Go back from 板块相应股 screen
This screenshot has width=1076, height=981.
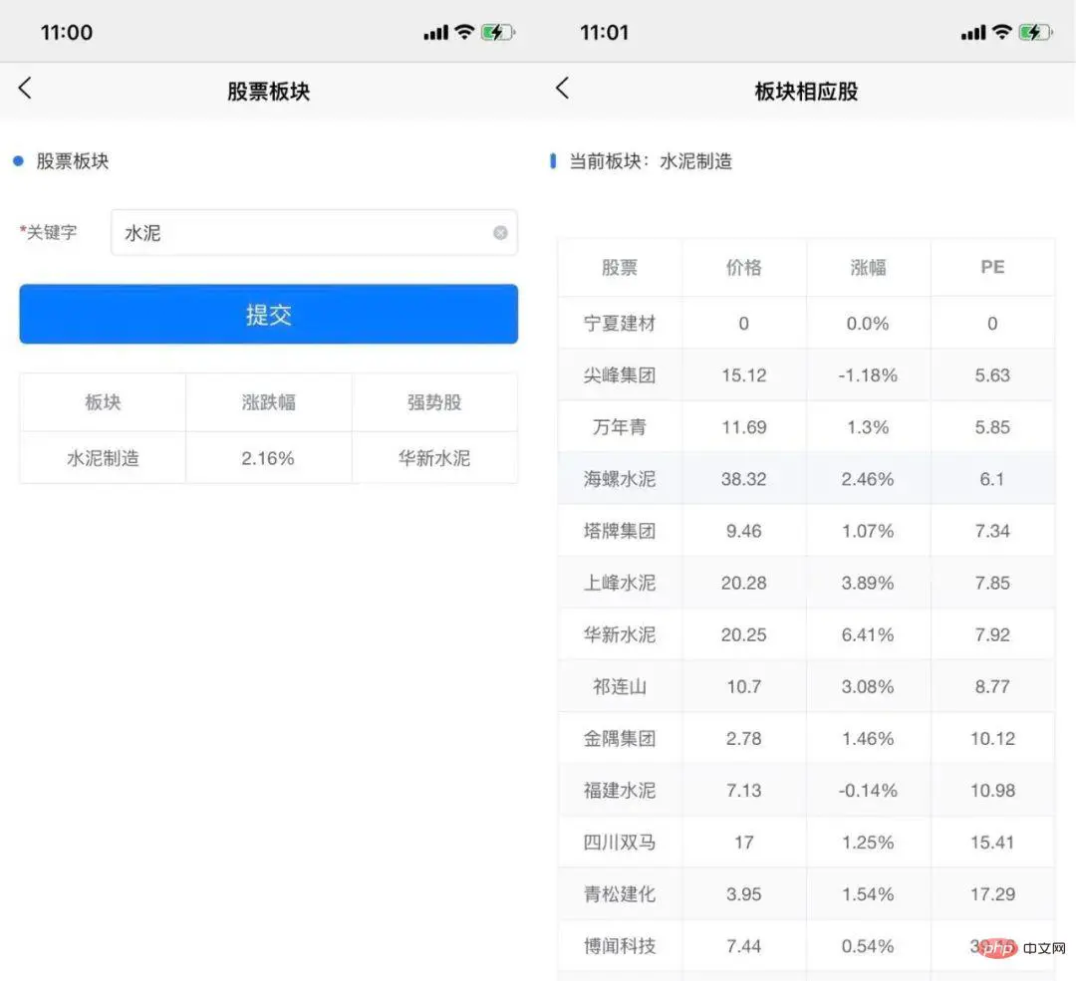(562, 88)
